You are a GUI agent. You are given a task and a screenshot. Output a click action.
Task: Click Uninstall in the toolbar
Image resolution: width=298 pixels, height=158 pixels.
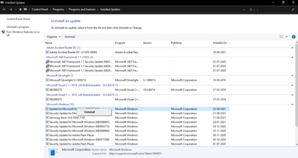pyautogui.click(x=70, y=37)
